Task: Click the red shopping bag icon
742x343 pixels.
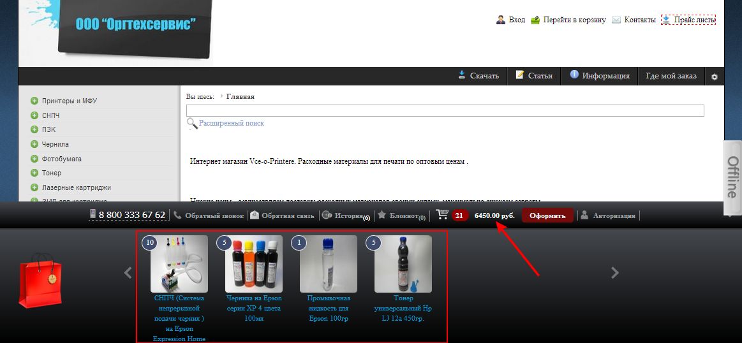Action: coord(40,281)
